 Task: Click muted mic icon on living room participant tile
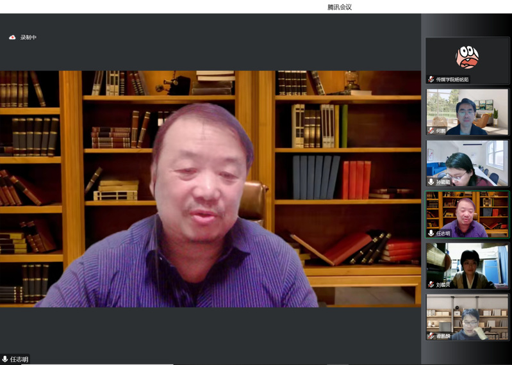pos(431,131)
